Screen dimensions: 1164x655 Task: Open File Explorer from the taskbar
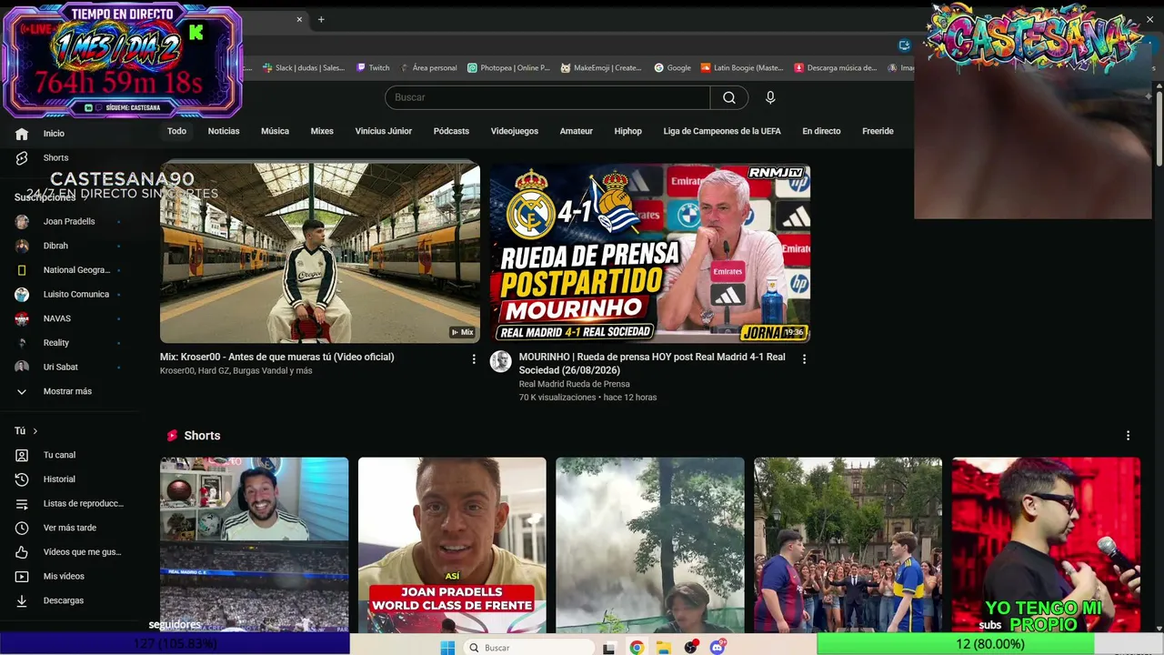point(664,648)
